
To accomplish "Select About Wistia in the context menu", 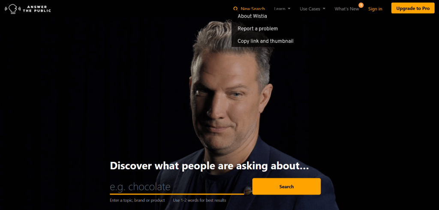I will [252, 16].
